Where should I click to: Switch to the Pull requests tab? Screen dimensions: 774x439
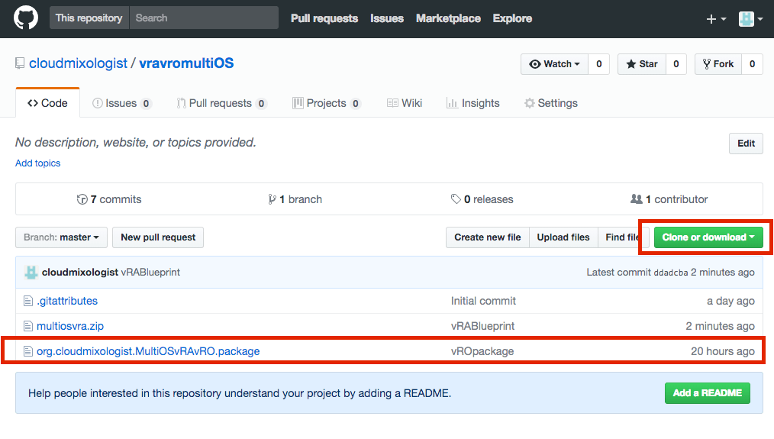pyautogui.click(x=221, y=103)
